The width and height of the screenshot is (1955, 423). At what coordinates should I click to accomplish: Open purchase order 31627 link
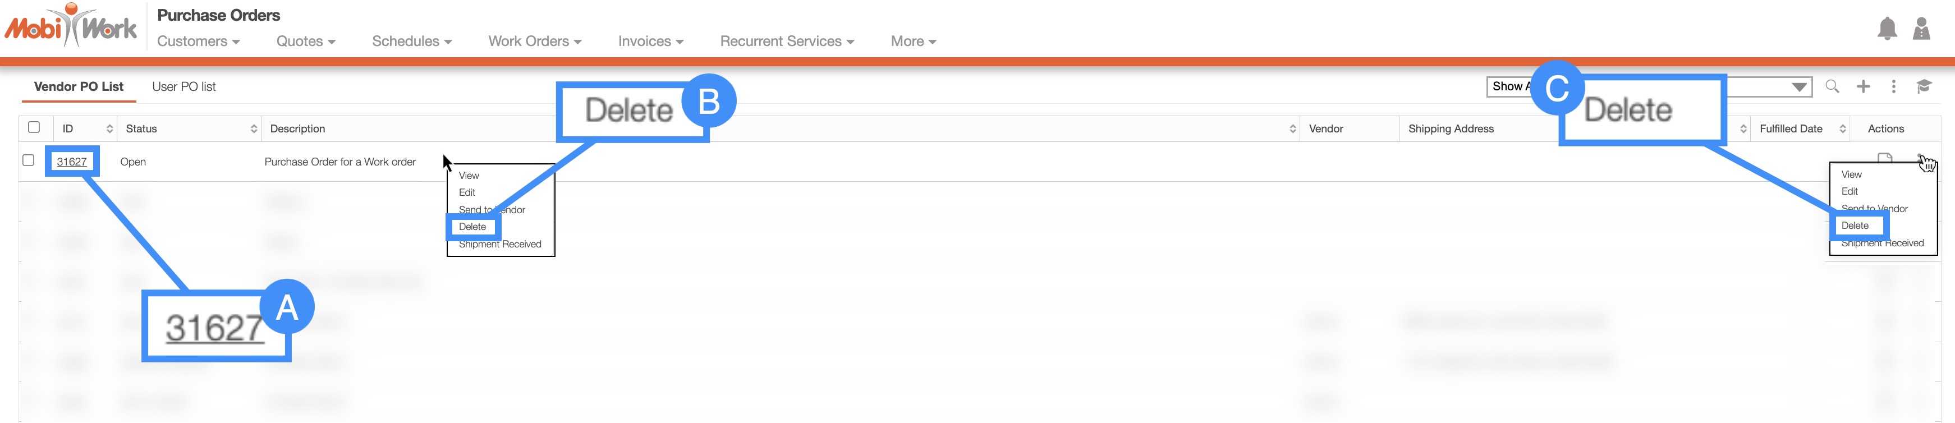[71, 162]
